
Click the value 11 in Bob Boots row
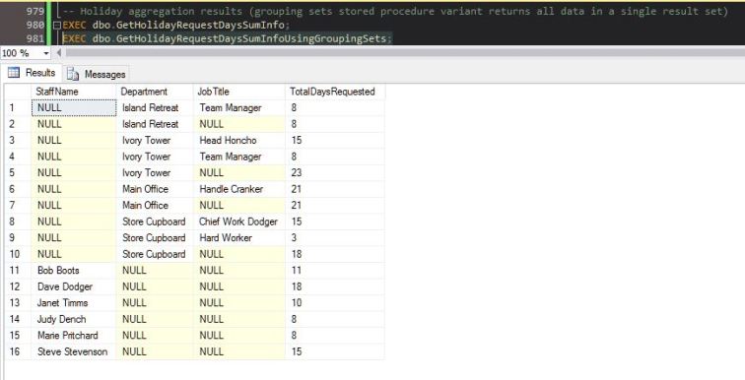[x=334, y=271]
